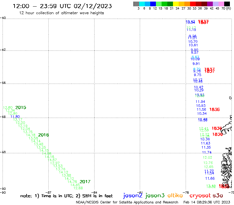
Task: Click the blue 11.80 wave height
Action: coord(15,117)
